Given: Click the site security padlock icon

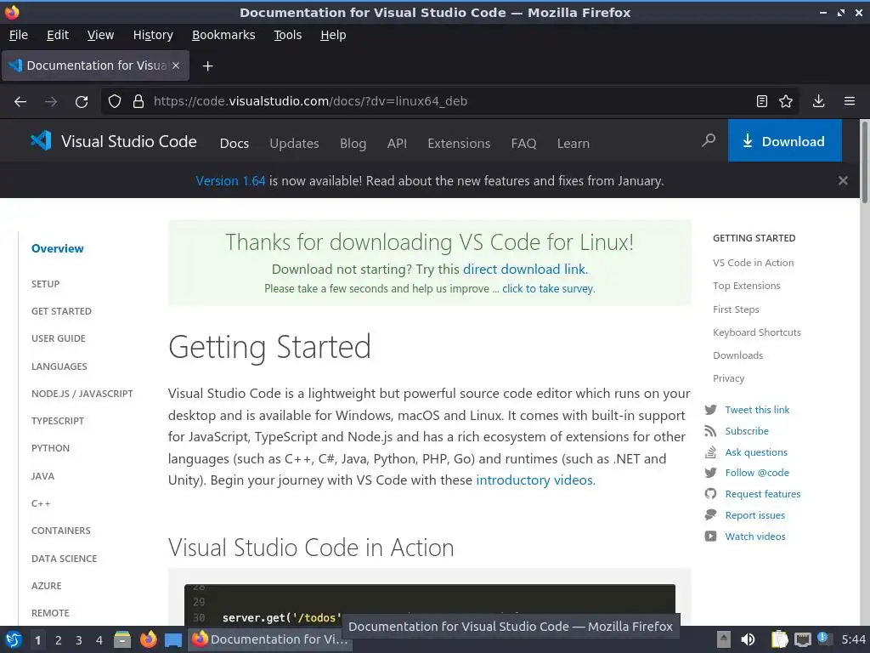Looking at the screenshot, I should point(138,101).
